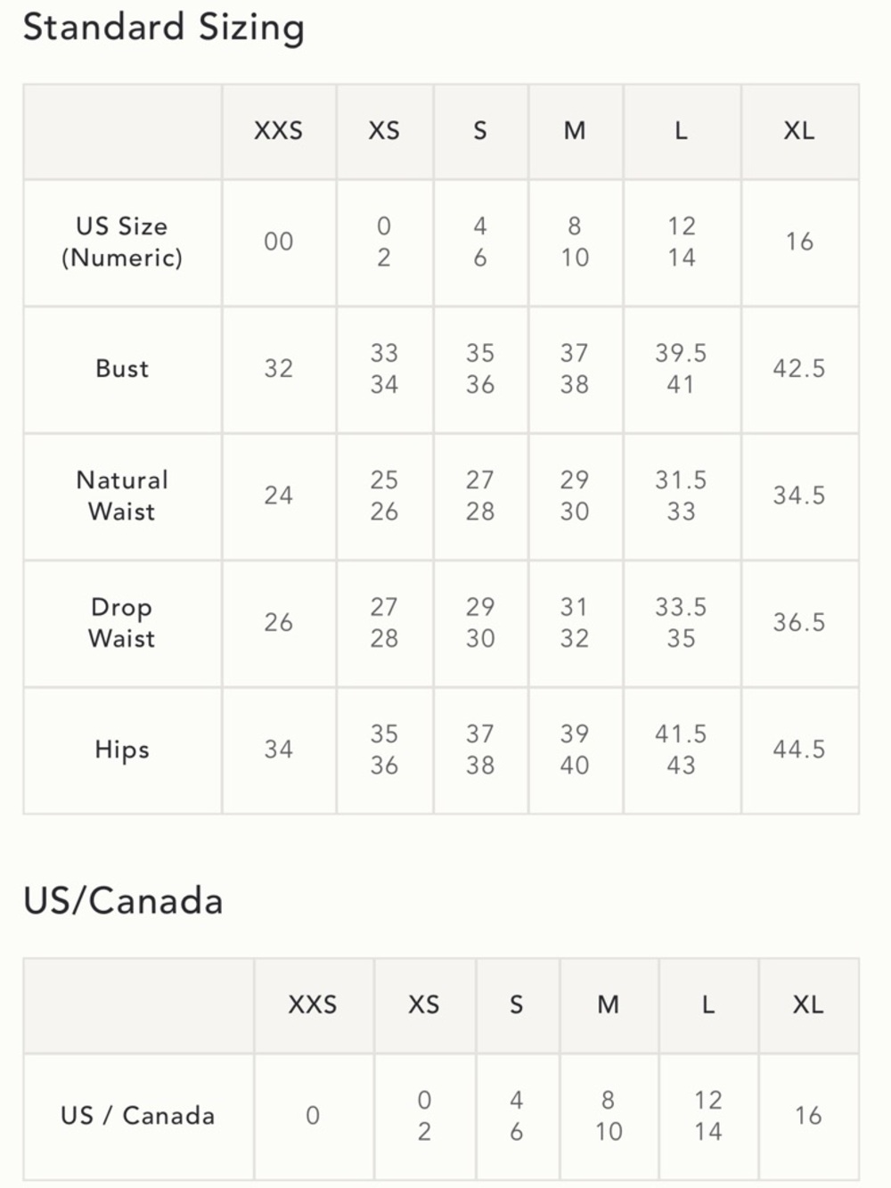891x1188 pixels.
Task: Click the 16 cell in US/Canada table
Action: tap(808, 1116)
